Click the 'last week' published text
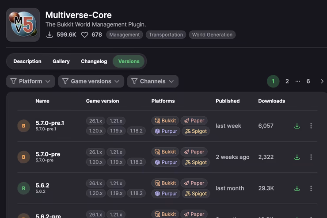The height and width of the screenshot is (218, 327). point(228,126)
